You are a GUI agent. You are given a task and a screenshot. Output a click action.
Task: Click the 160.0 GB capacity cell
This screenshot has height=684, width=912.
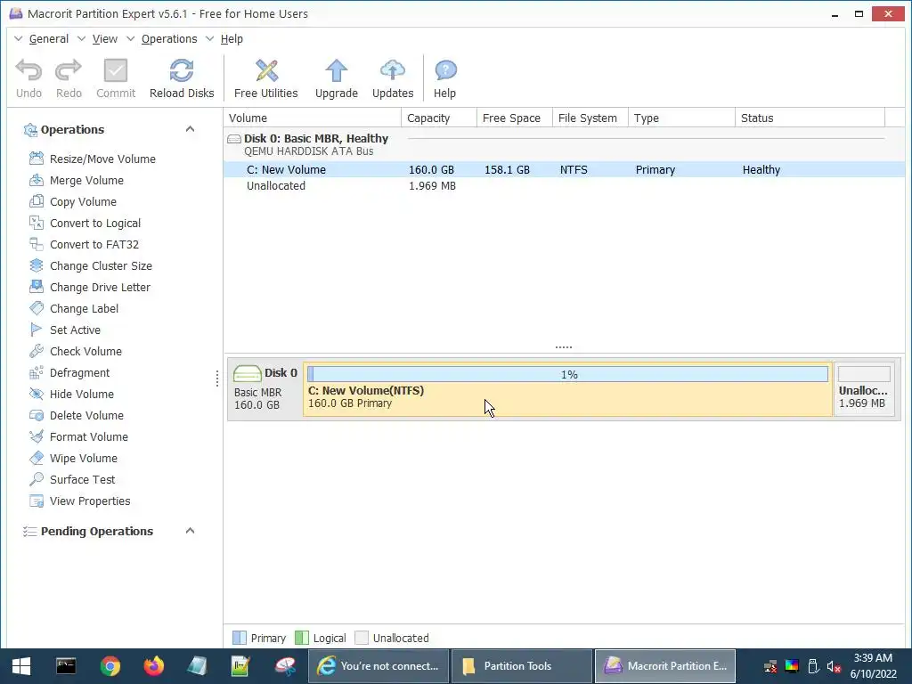[x=432, y=170]
